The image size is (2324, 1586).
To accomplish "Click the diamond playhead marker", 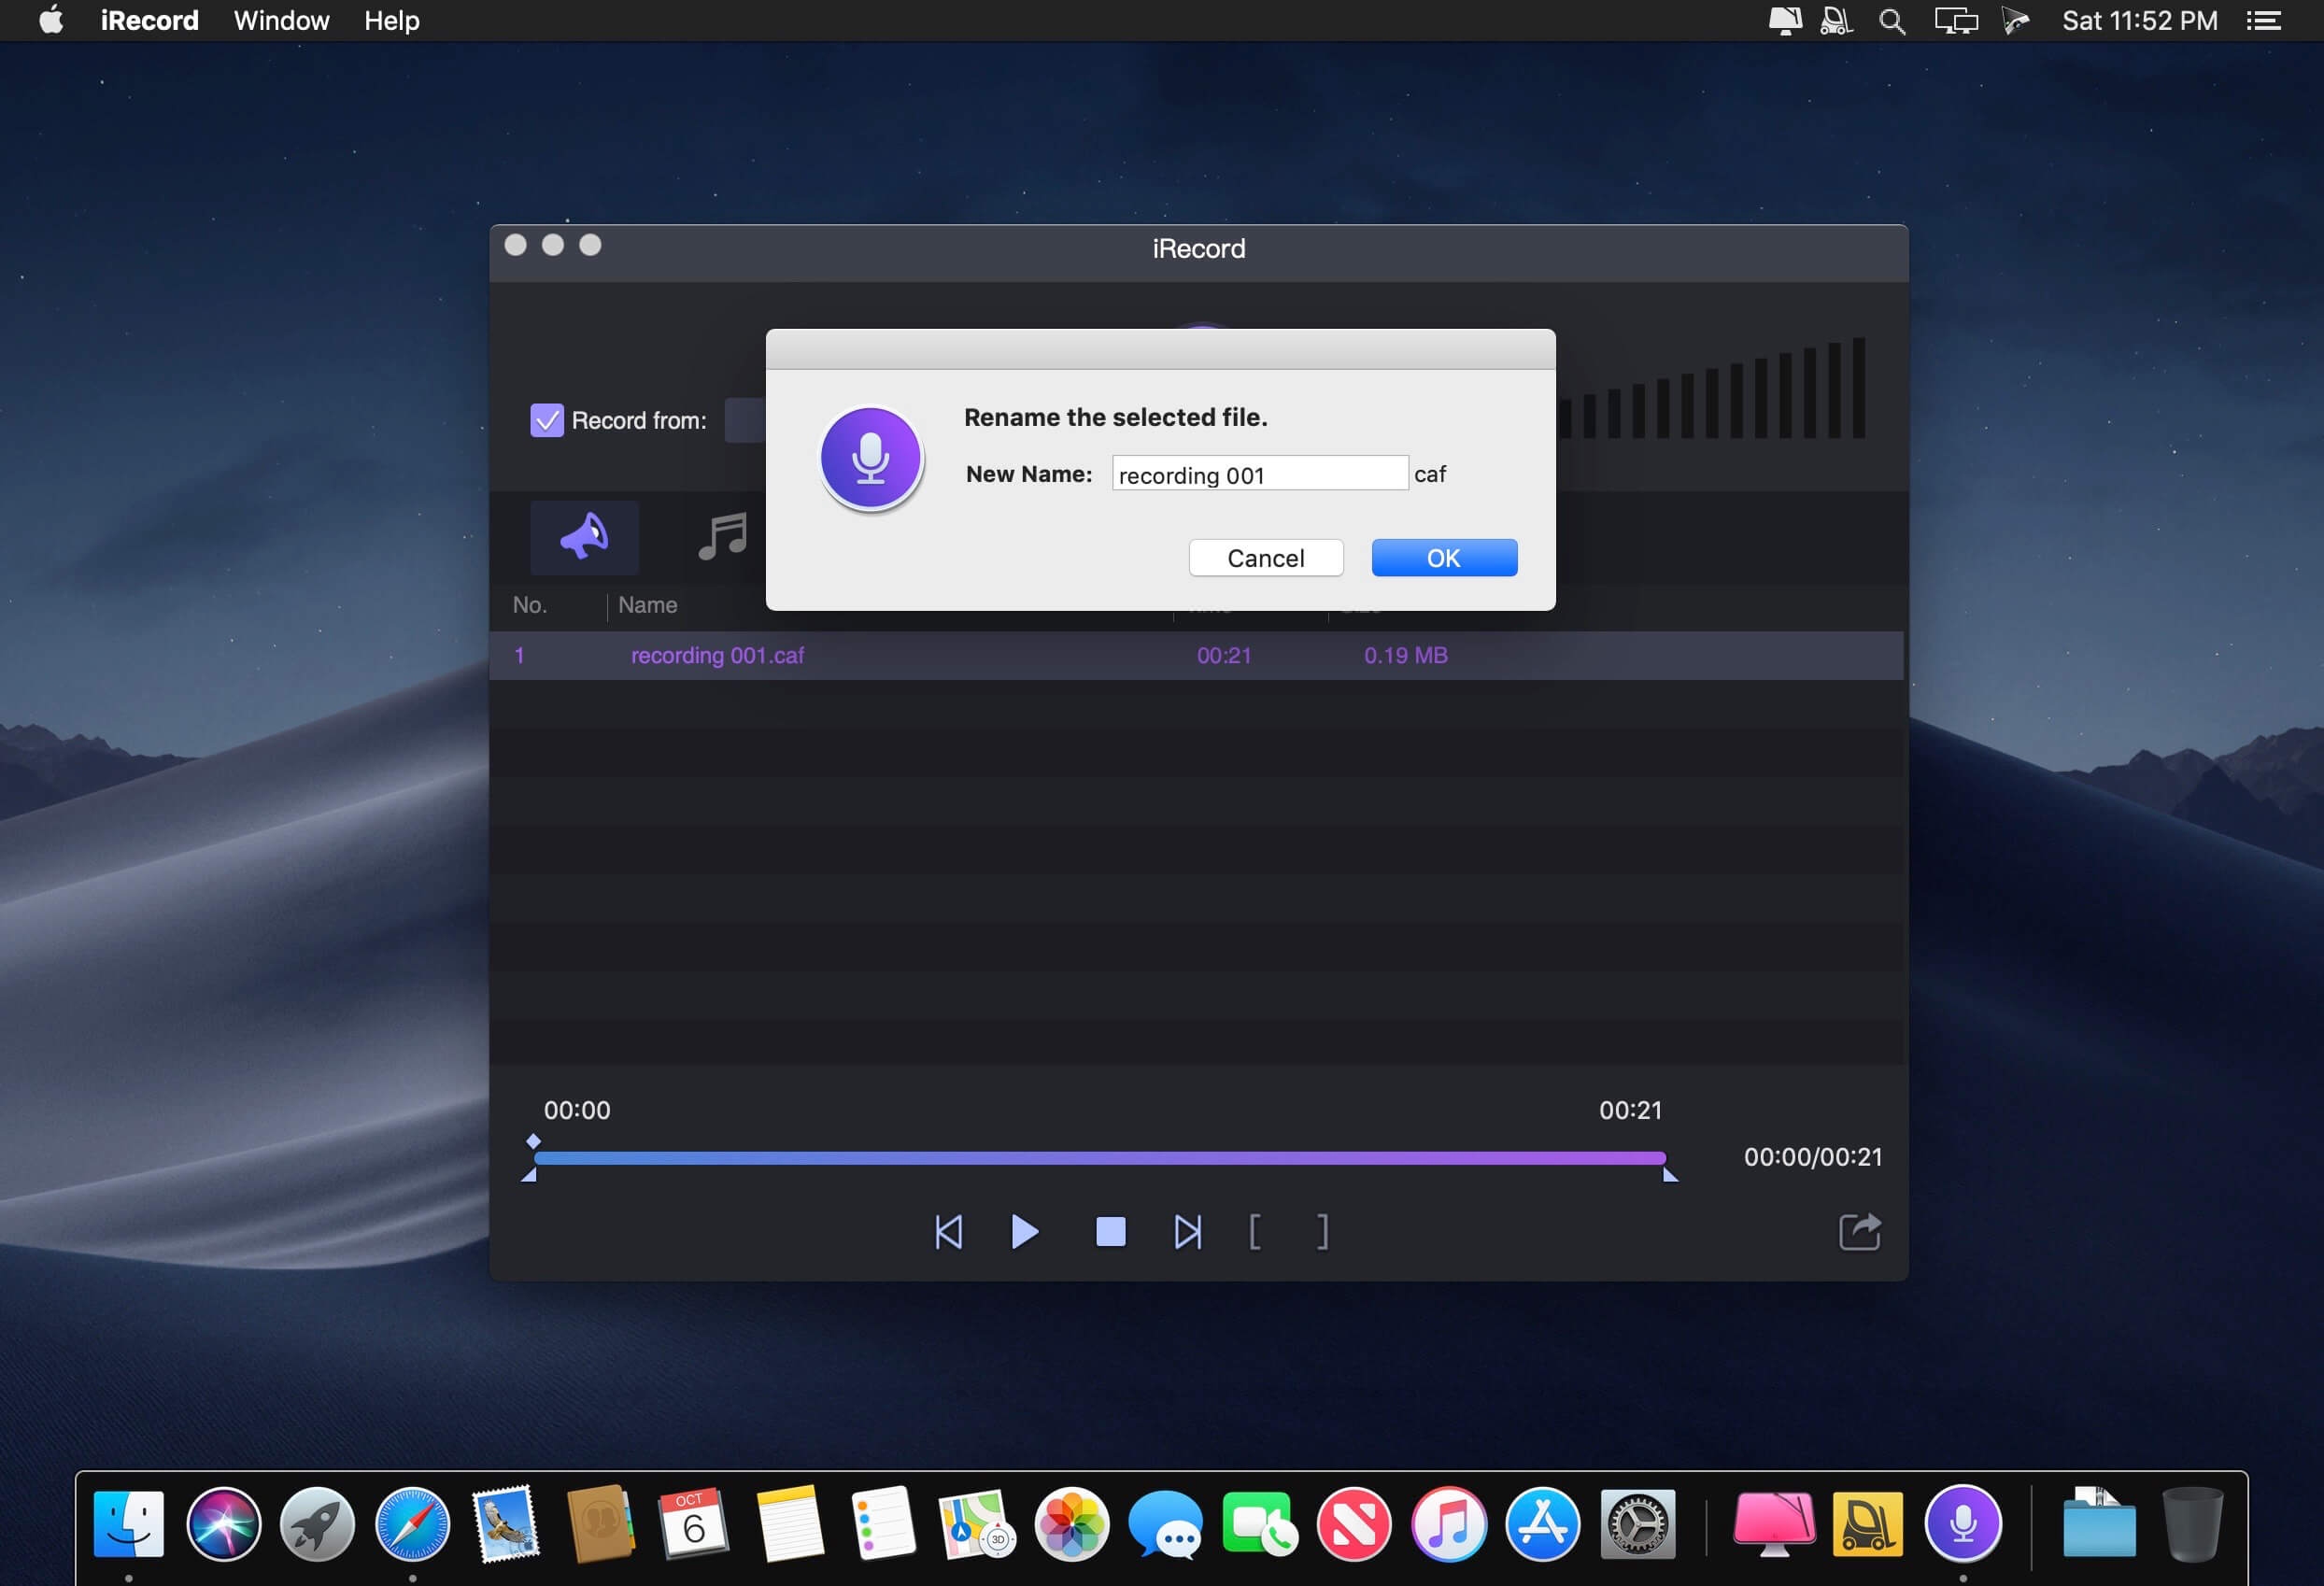I will [x=533, y=1141].
